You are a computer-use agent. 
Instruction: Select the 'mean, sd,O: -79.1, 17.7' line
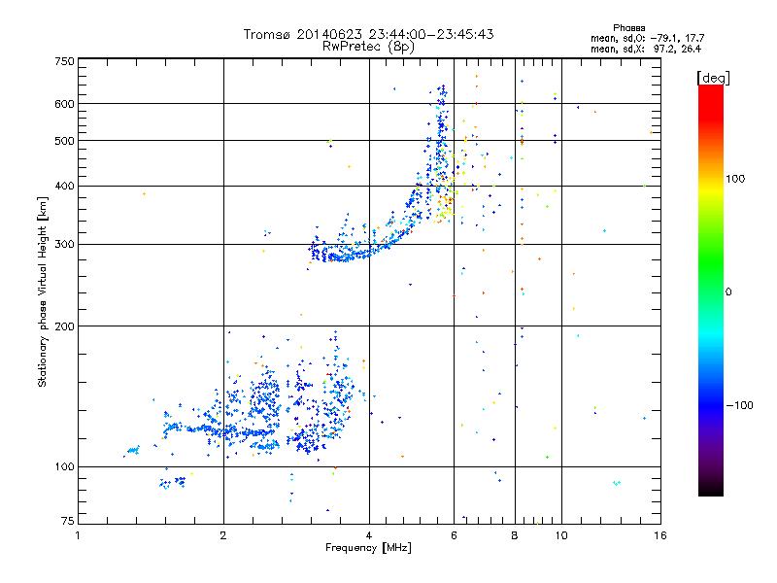coord(647,38)
